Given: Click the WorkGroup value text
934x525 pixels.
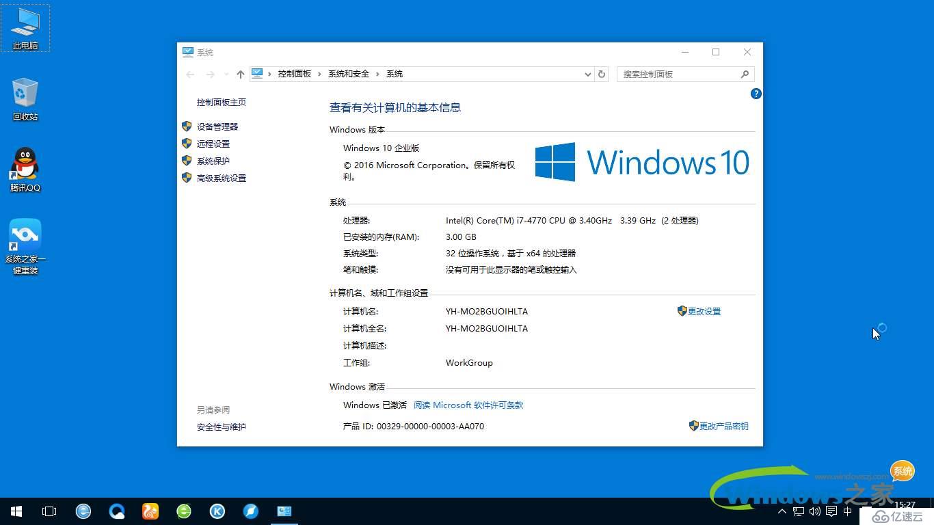Looking at the screenshot, I should pos(469,362).
